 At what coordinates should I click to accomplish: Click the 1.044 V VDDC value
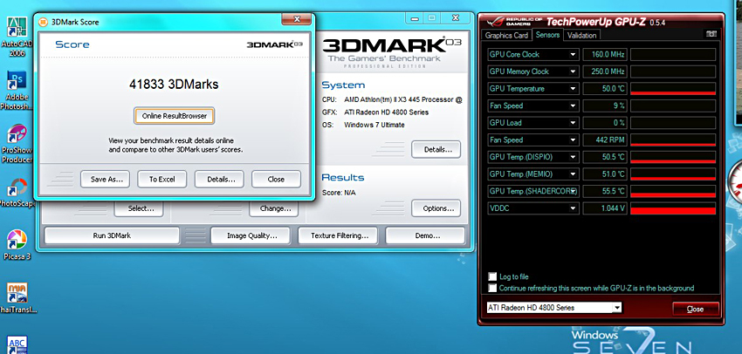point(605,208)
